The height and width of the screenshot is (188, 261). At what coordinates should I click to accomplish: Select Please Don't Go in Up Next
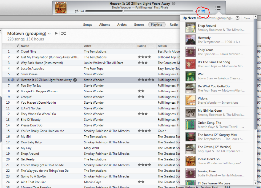coord(217,161)
